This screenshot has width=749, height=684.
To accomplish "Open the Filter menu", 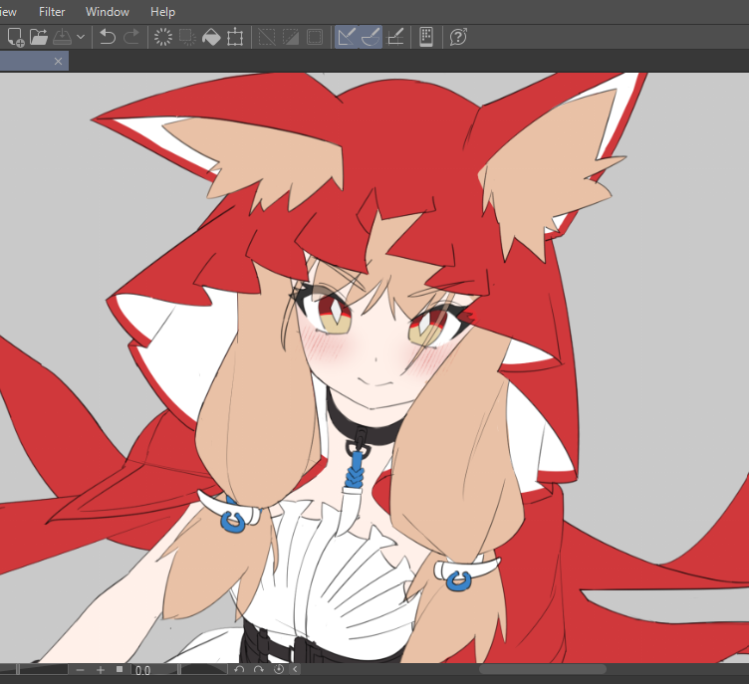I will tap(52, 12).
